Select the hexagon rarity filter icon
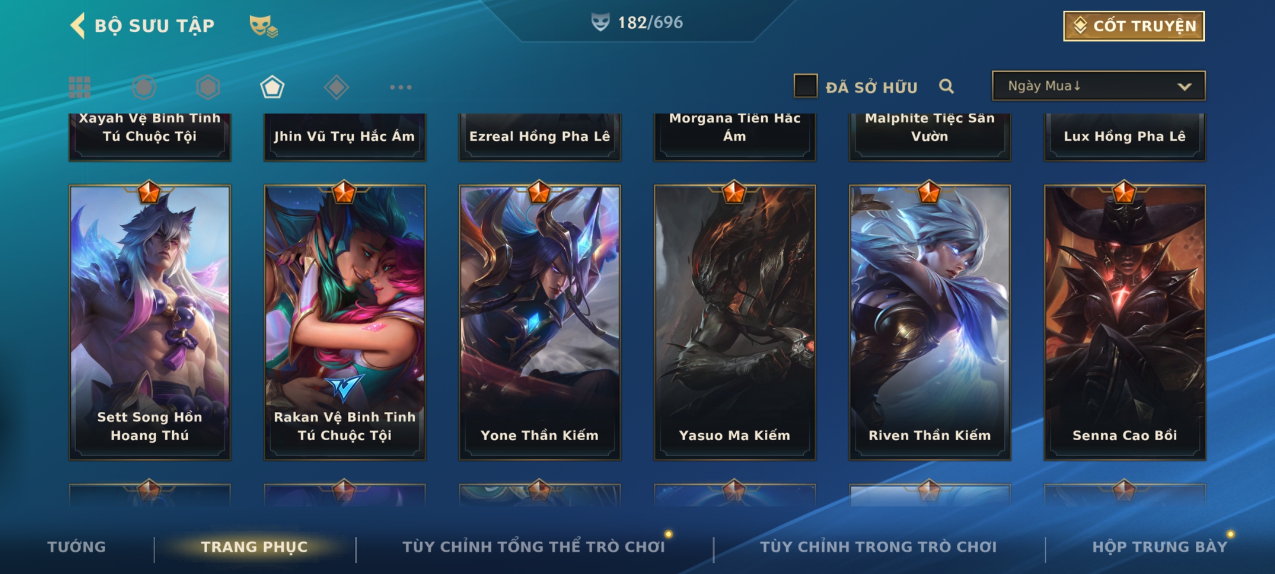Screen dimensions: 1275x574 [x=208, y=87]
